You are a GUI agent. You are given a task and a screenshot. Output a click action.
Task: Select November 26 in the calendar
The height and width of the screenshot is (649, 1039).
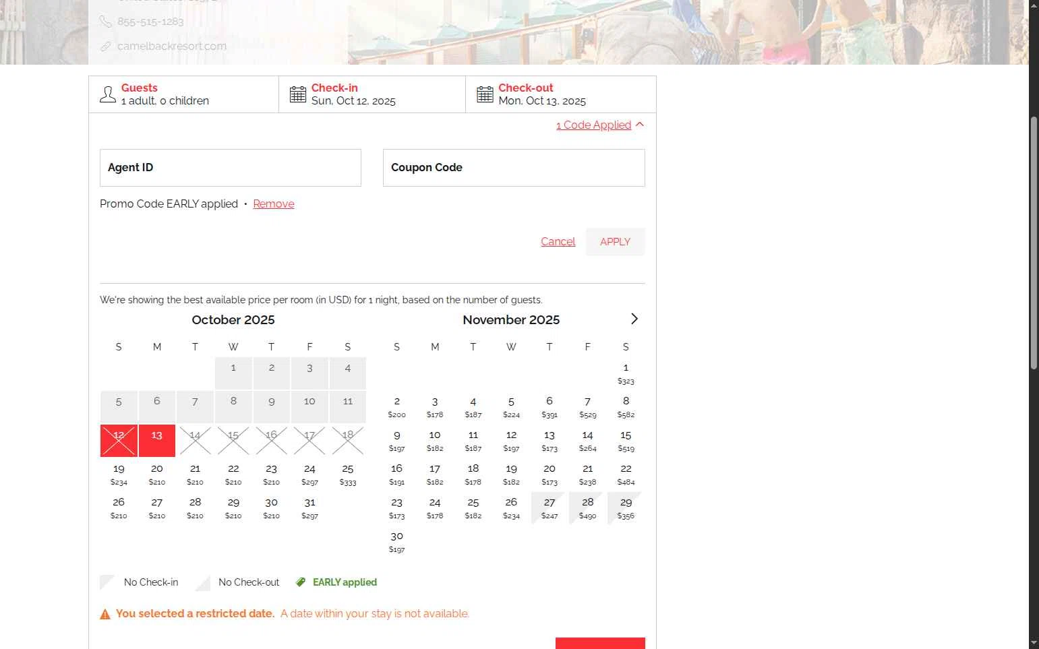pyautogui.click(x=511, y=508)
